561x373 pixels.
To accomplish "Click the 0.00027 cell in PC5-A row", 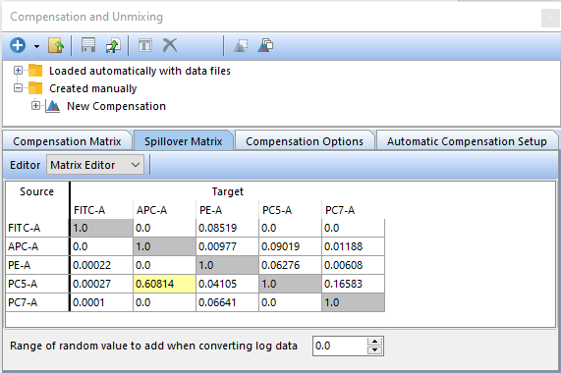I will (101, 284).
